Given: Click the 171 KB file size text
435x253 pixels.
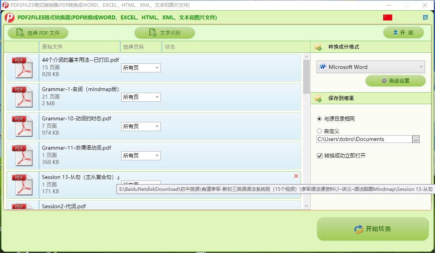Looking at the screenshot, I should tap(50, 191).
